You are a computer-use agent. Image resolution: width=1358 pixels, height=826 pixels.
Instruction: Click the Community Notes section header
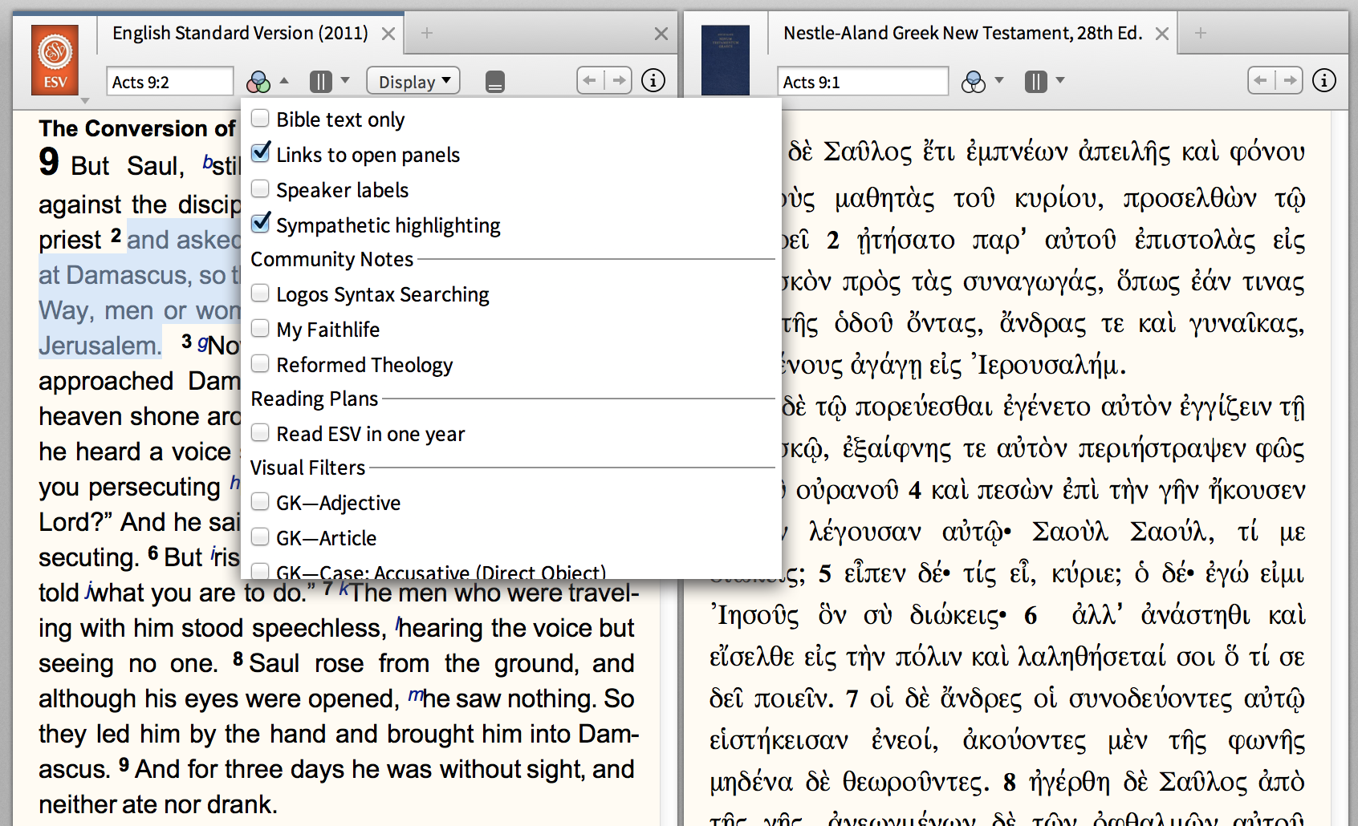tap(332, 259)
